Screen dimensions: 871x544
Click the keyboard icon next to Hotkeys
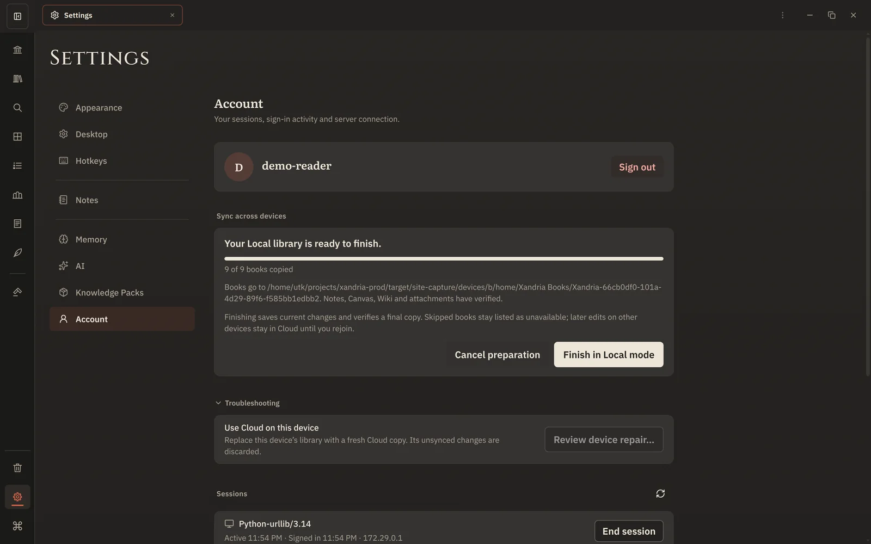click(x=64, y=160)
